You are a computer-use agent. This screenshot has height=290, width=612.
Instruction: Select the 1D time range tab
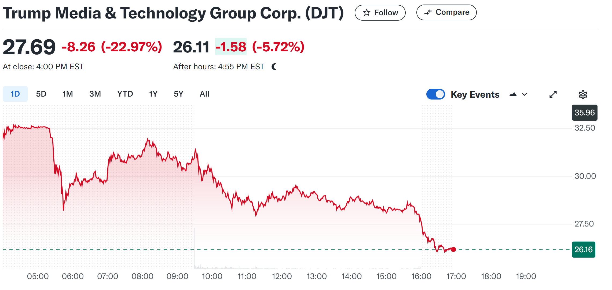pos(15,94)
